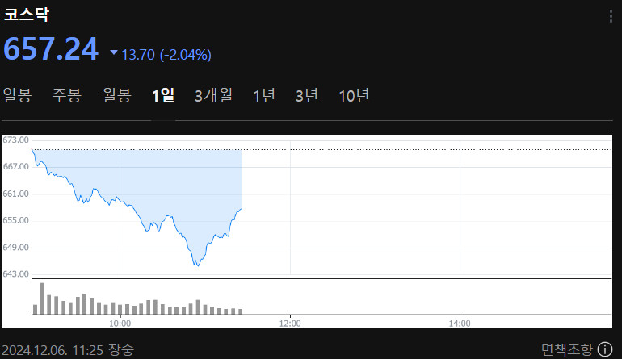Screen dimensions: 622x359
Task: View the 3년 chart range
Action: point(307,96)
